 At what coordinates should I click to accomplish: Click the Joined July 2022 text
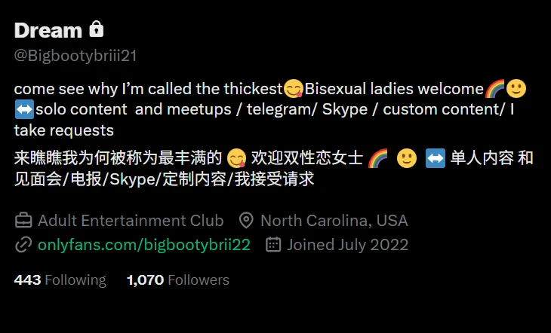[347, 245]
